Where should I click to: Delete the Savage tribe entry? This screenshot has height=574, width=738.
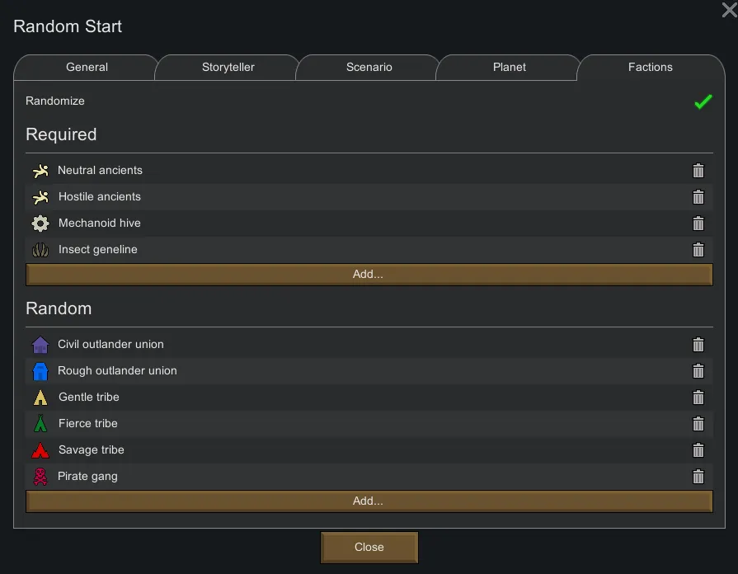pyautogui.click(x=698, y=450)
